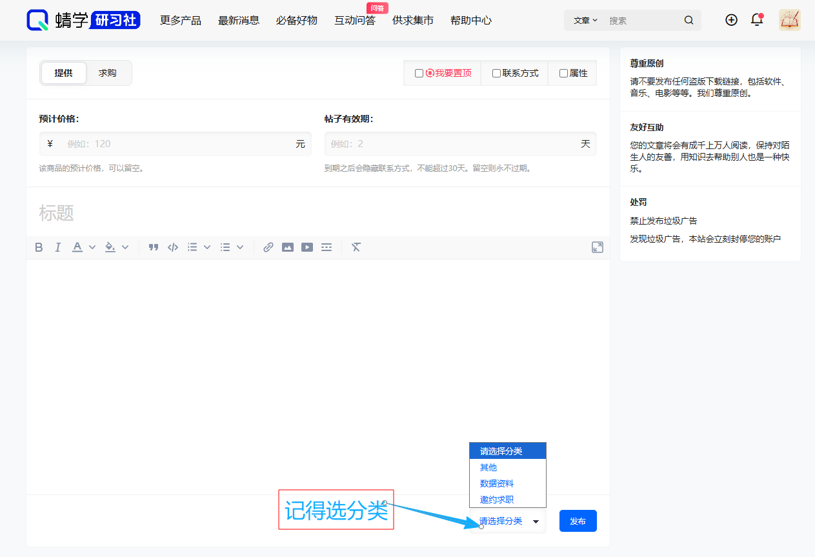Clear text formatting in the editor
The width and height of the screenshot is (815, 557).
[x=356, y=247]
